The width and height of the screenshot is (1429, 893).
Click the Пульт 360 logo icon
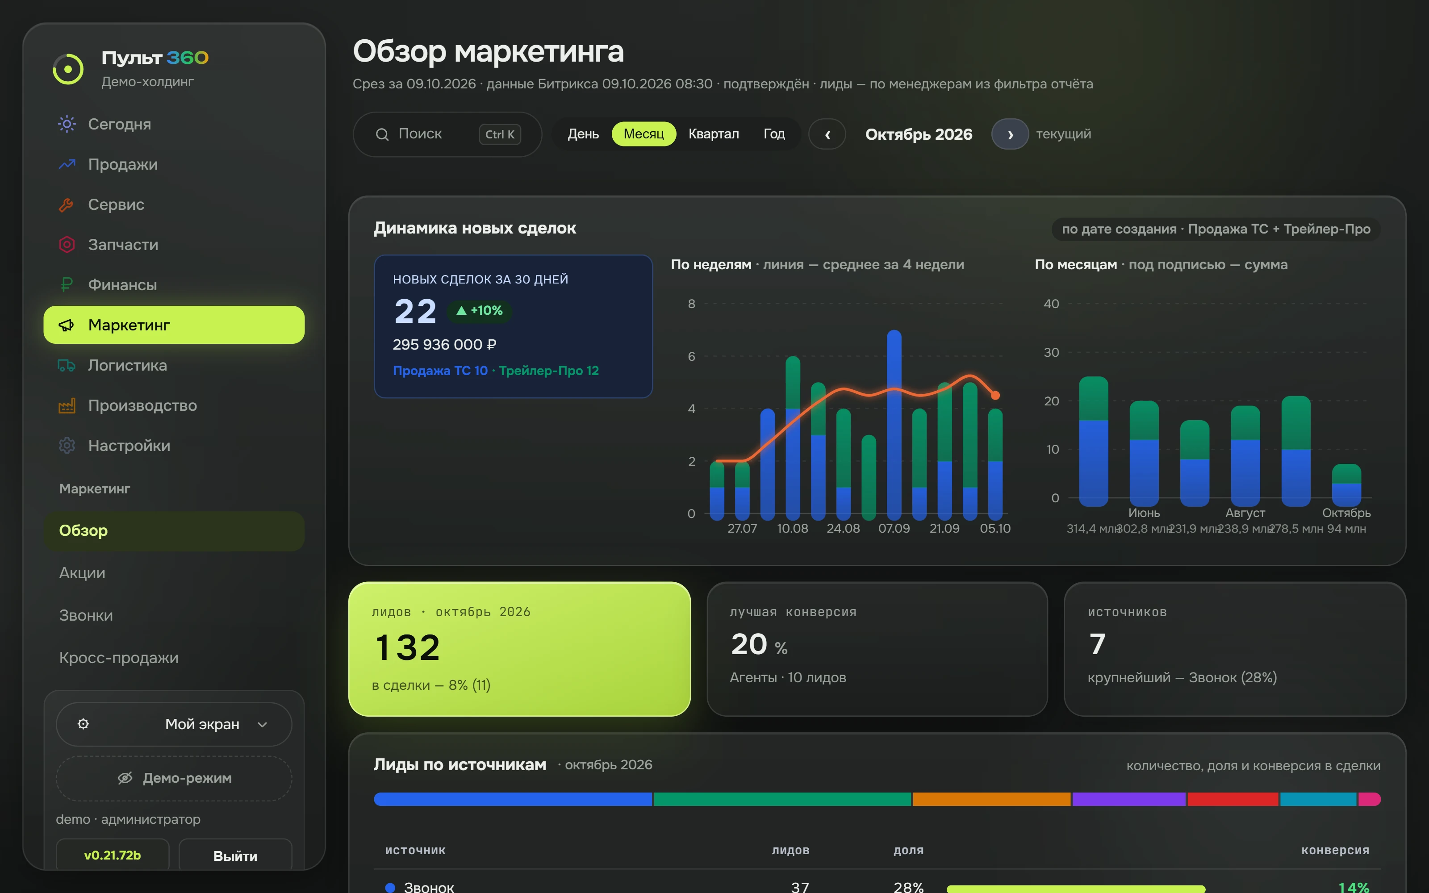click(x=68, y=69)
